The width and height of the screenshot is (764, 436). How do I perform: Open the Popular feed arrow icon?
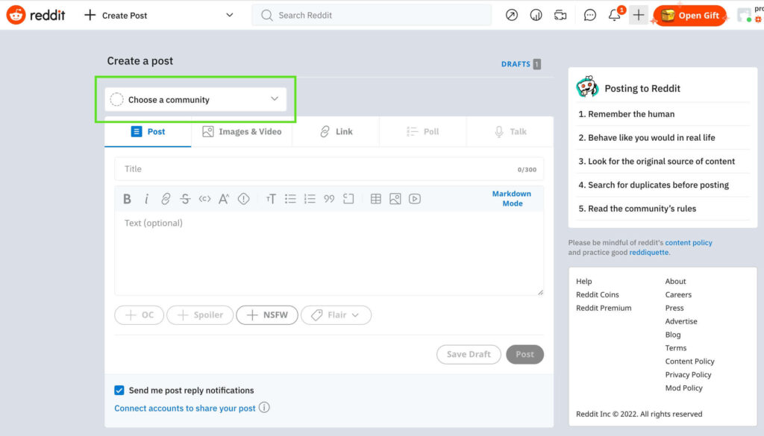512,15
